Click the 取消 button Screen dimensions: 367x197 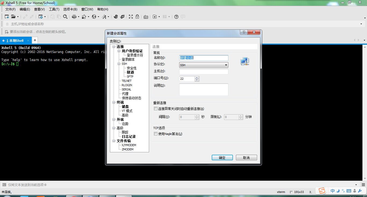pyautogui.click(x=246, y=158)
